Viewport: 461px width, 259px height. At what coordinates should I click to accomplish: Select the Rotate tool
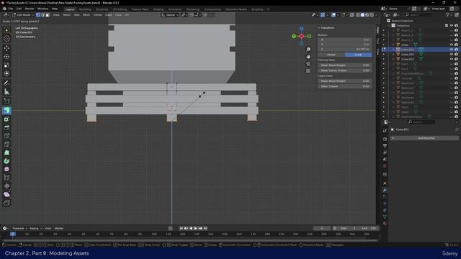[x=6, y=57]
